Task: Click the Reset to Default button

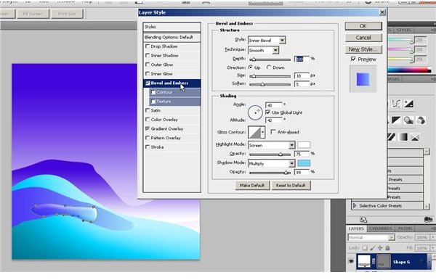Action: point(291,186)
